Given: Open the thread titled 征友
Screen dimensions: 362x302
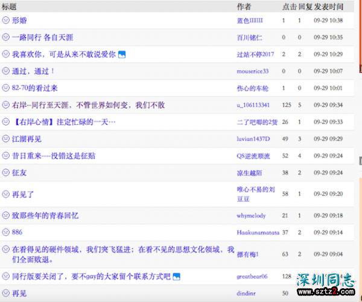Looking at the screenshot, I should click(19, 172).
